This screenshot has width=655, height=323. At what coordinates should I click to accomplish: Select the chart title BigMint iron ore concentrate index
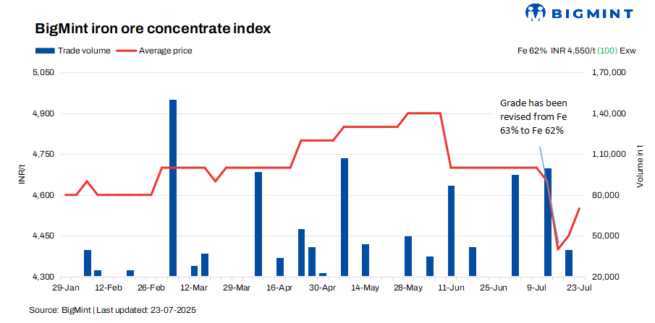(x=153, y=30)
